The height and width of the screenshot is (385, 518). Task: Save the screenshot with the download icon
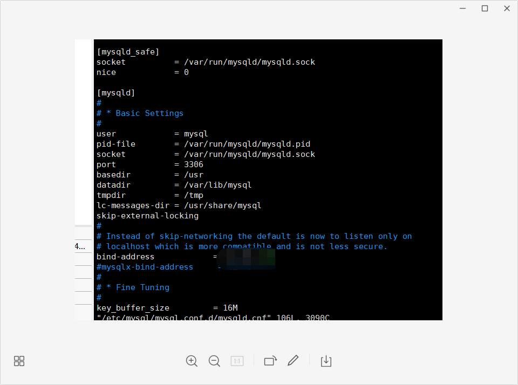tap(326, 361)
